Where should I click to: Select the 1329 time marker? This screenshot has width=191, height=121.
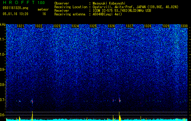[x=166, y=26]
